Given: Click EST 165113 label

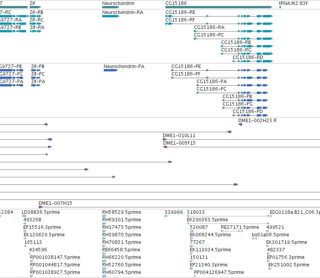Looking at the screenshot, I should coord(33,243).
